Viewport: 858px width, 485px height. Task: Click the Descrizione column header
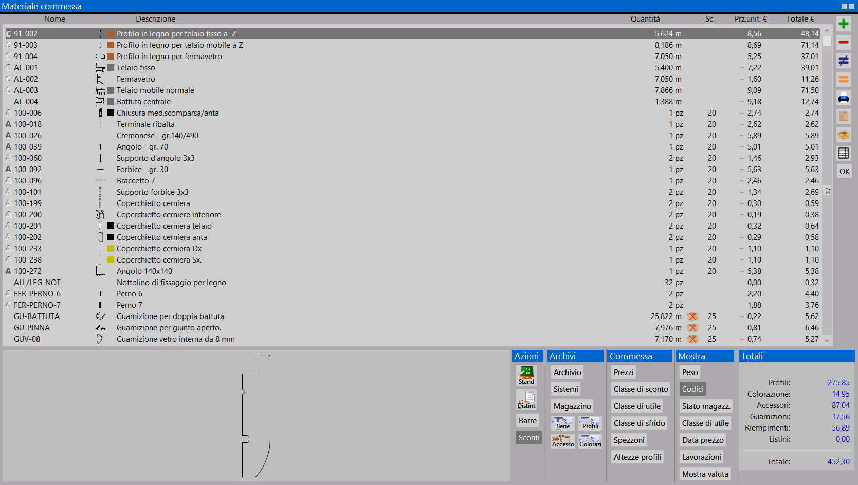coord(155,19)
